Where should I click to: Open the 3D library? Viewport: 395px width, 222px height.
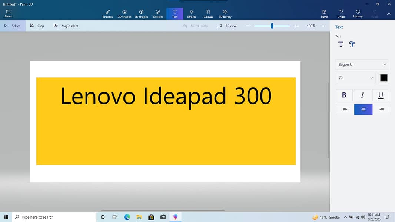click(x=225, y=14)
